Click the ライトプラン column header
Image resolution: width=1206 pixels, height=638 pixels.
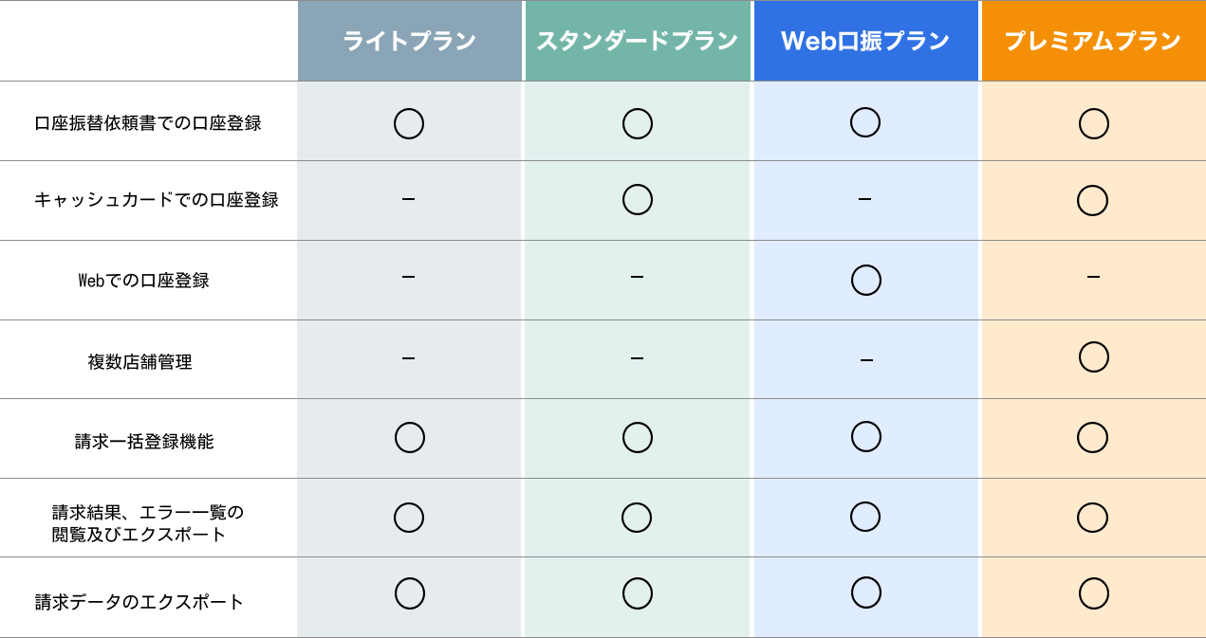[x=409, y=41]
